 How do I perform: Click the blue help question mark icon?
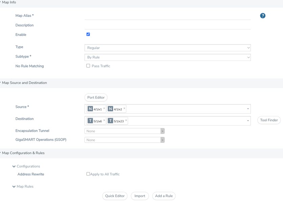point(263,16)
